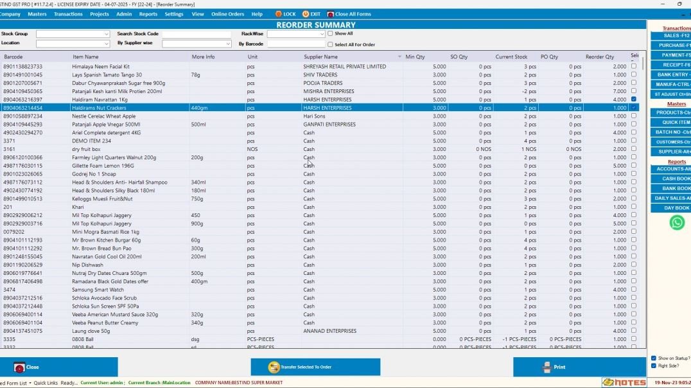Click the Close All Forms folder icon
This screenshot has height=388, width=691.
pos(331,13)
